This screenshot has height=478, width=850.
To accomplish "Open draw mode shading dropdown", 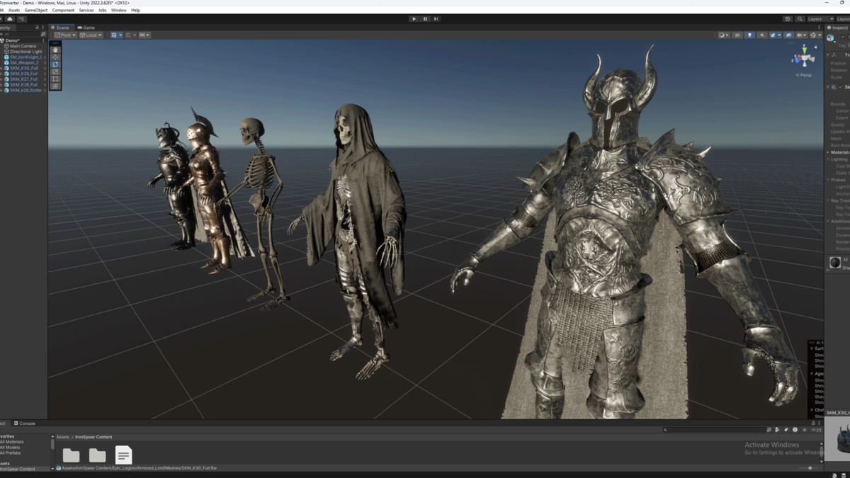I will pos(722,35).
